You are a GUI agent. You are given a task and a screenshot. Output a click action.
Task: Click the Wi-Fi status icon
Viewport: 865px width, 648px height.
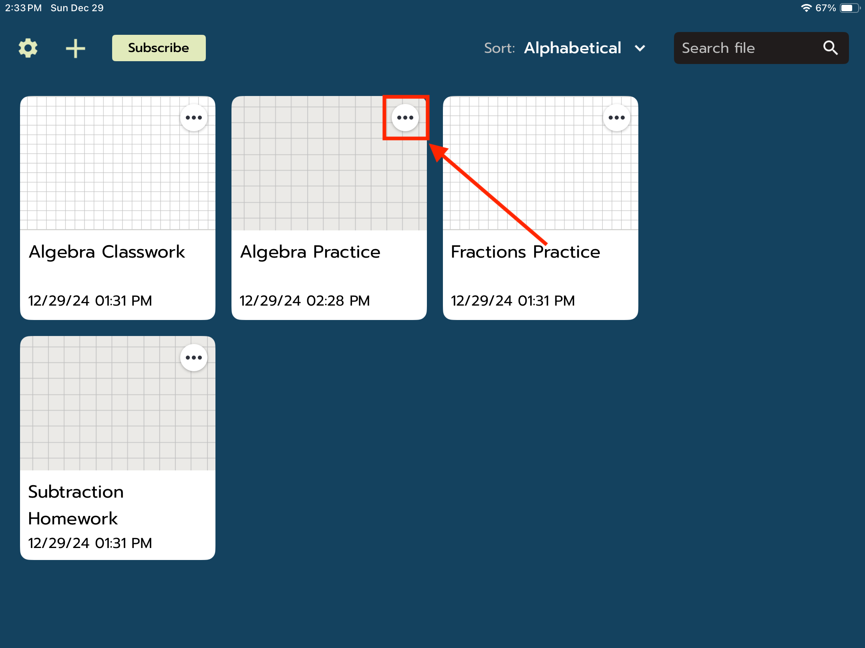pos(807,7)
